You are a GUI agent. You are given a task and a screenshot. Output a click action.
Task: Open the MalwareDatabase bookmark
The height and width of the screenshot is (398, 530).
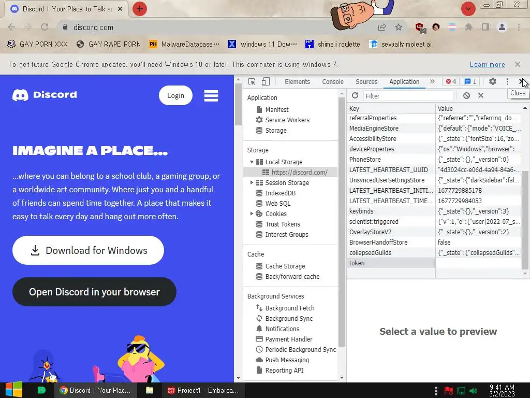point(184,44)
